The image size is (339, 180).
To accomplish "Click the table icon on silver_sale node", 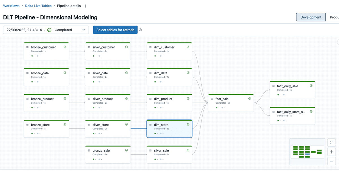I will click(150, 150).
